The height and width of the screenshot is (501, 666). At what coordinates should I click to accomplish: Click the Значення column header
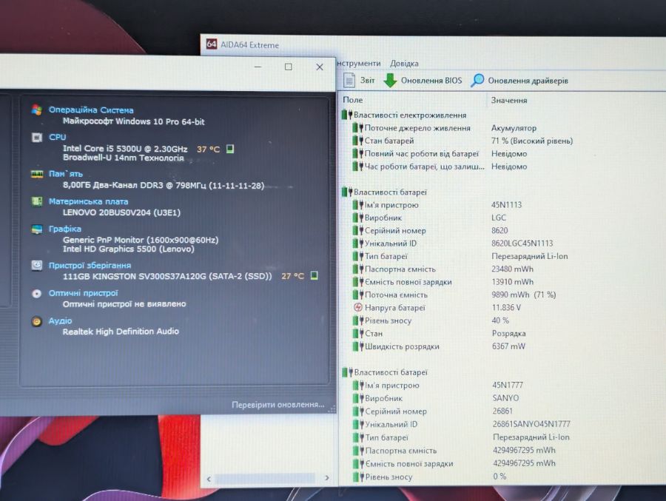(x=509, y=101)
